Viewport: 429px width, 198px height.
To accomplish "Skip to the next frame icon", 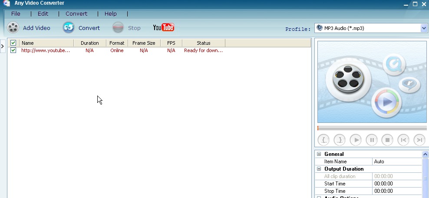I will pos(419,140).
